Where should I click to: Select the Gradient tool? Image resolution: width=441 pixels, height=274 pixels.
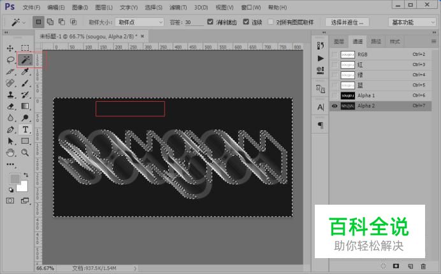[x=25, y=106]
